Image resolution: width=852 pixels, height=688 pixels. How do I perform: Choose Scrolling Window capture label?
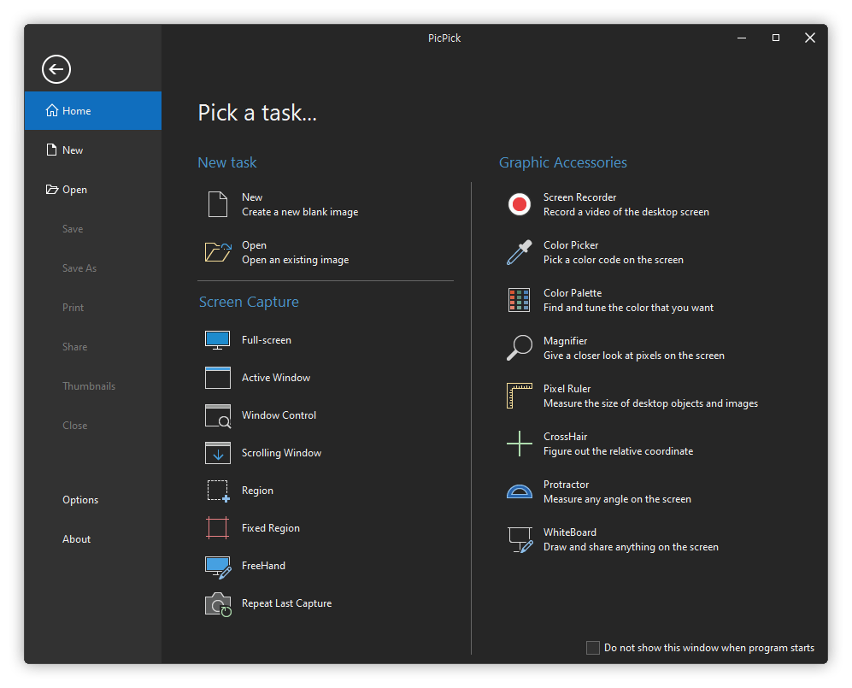(281, 453)
